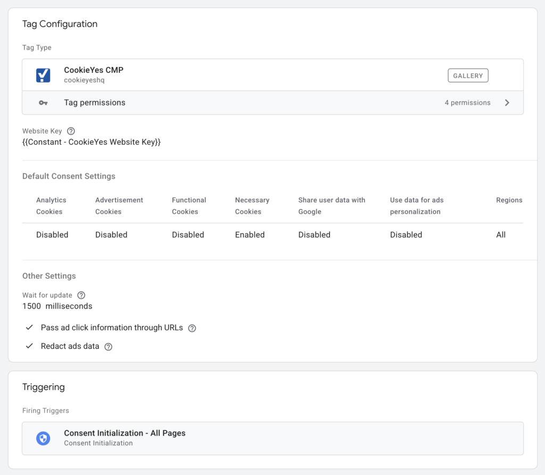Viewport: 545px width, 475px height.
Task: Click the Other Settings heading
Action: [x=49, y=276]
